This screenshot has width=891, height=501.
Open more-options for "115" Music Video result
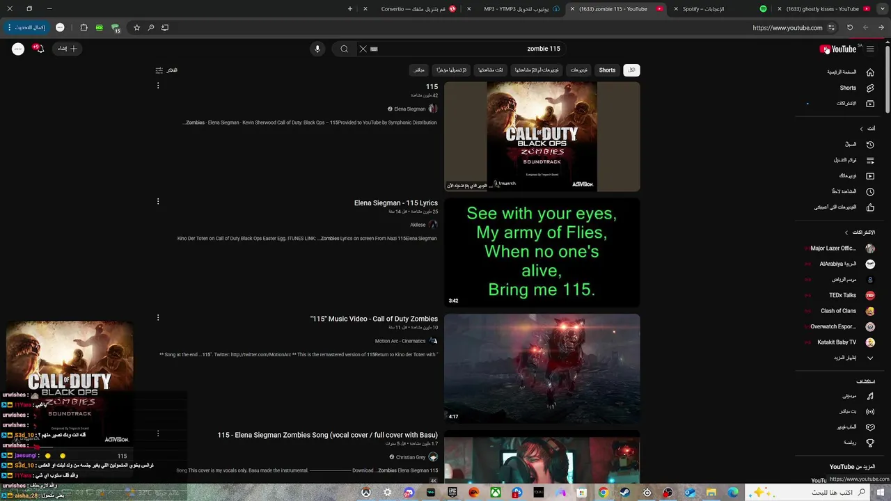tap(158, 317)
